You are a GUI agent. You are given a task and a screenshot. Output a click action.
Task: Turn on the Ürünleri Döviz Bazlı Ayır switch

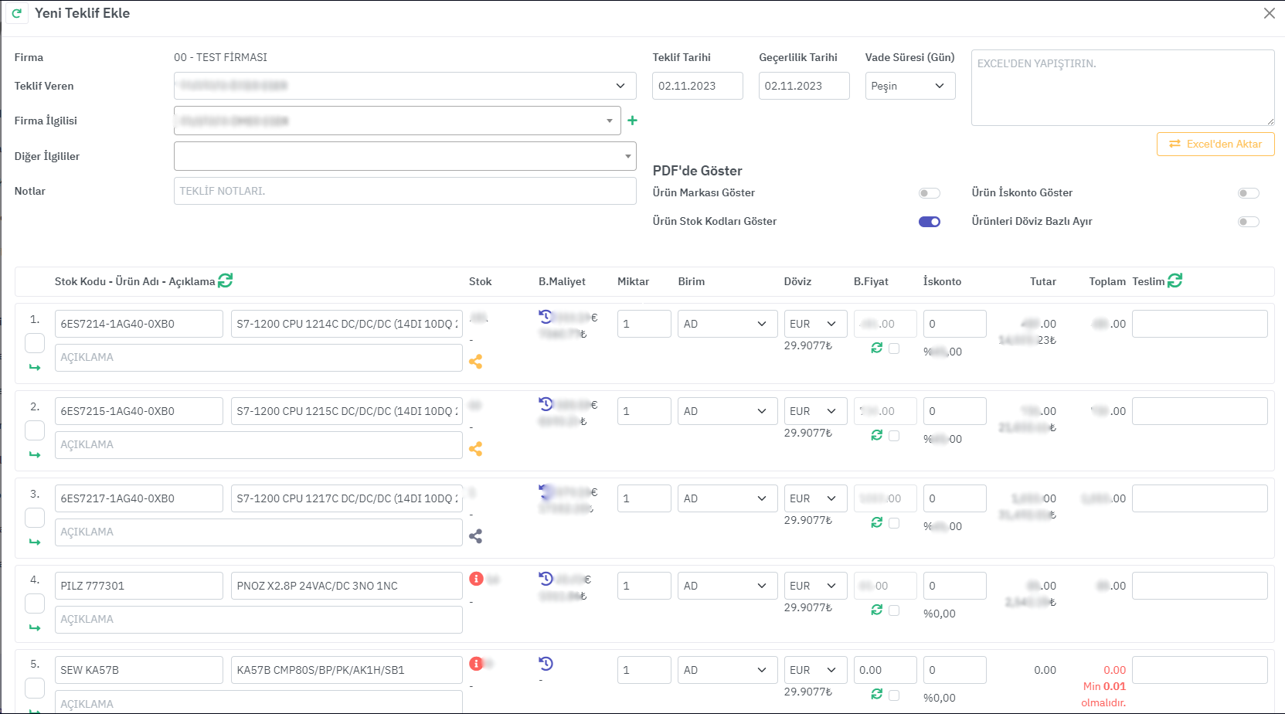[x=1248, y=222]
